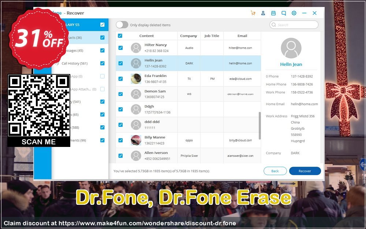Click the PM job title cell
Screen dimensions: 366x229
212,79
